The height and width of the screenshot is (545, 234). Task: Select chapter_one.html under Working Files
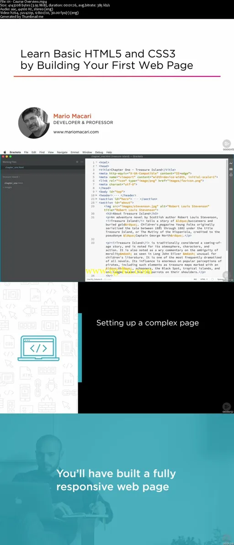[x=14, y=167]
